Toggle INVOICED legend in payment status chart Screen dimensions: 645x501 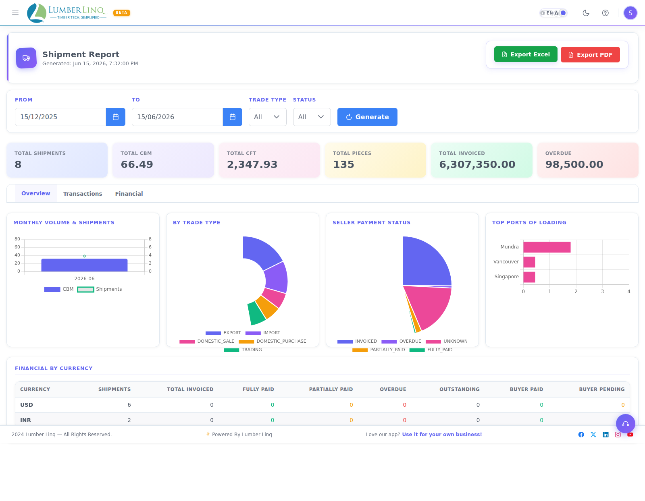point(357,342)
